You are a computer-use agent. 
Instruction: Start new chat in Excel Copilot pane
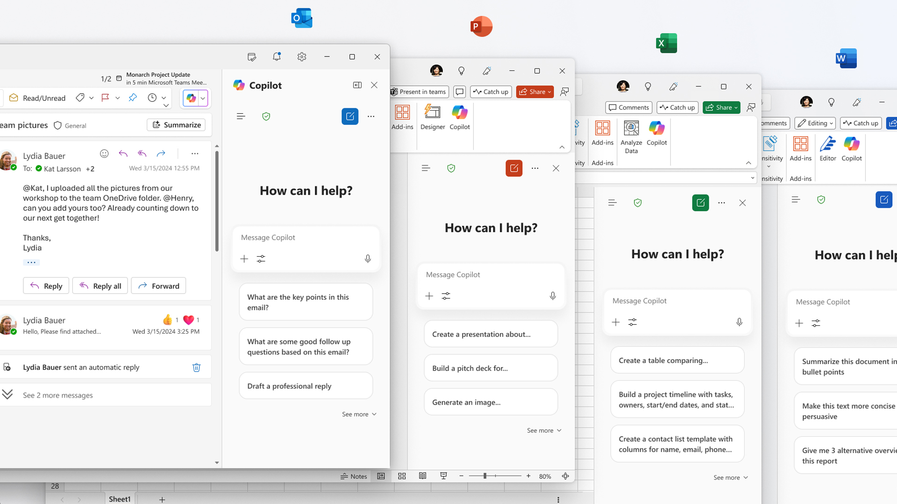pyautogui.click(x=700, y=203)
